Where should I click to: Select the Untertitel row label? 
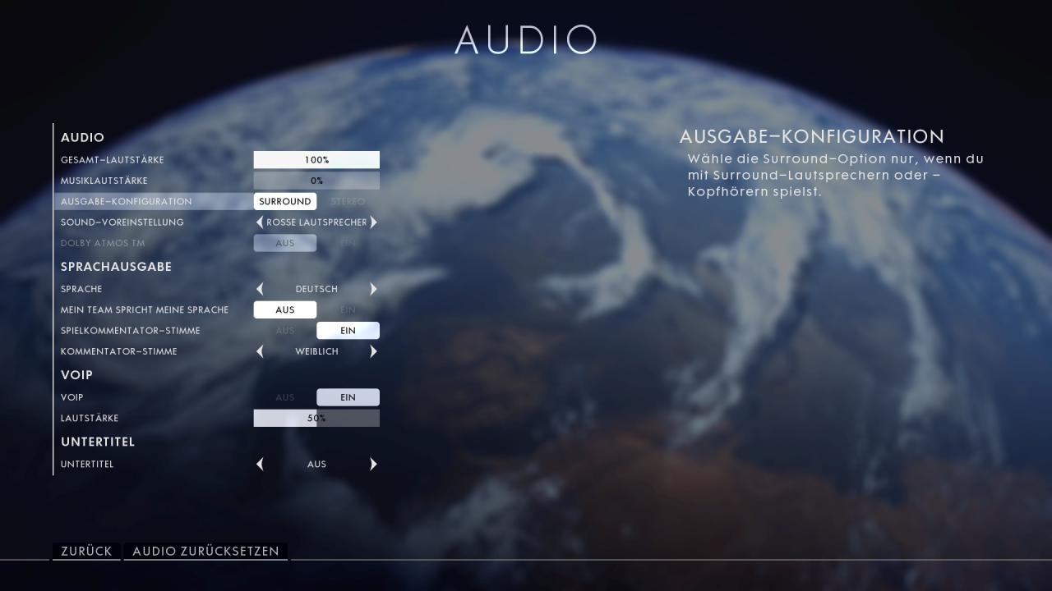[87, 464]
